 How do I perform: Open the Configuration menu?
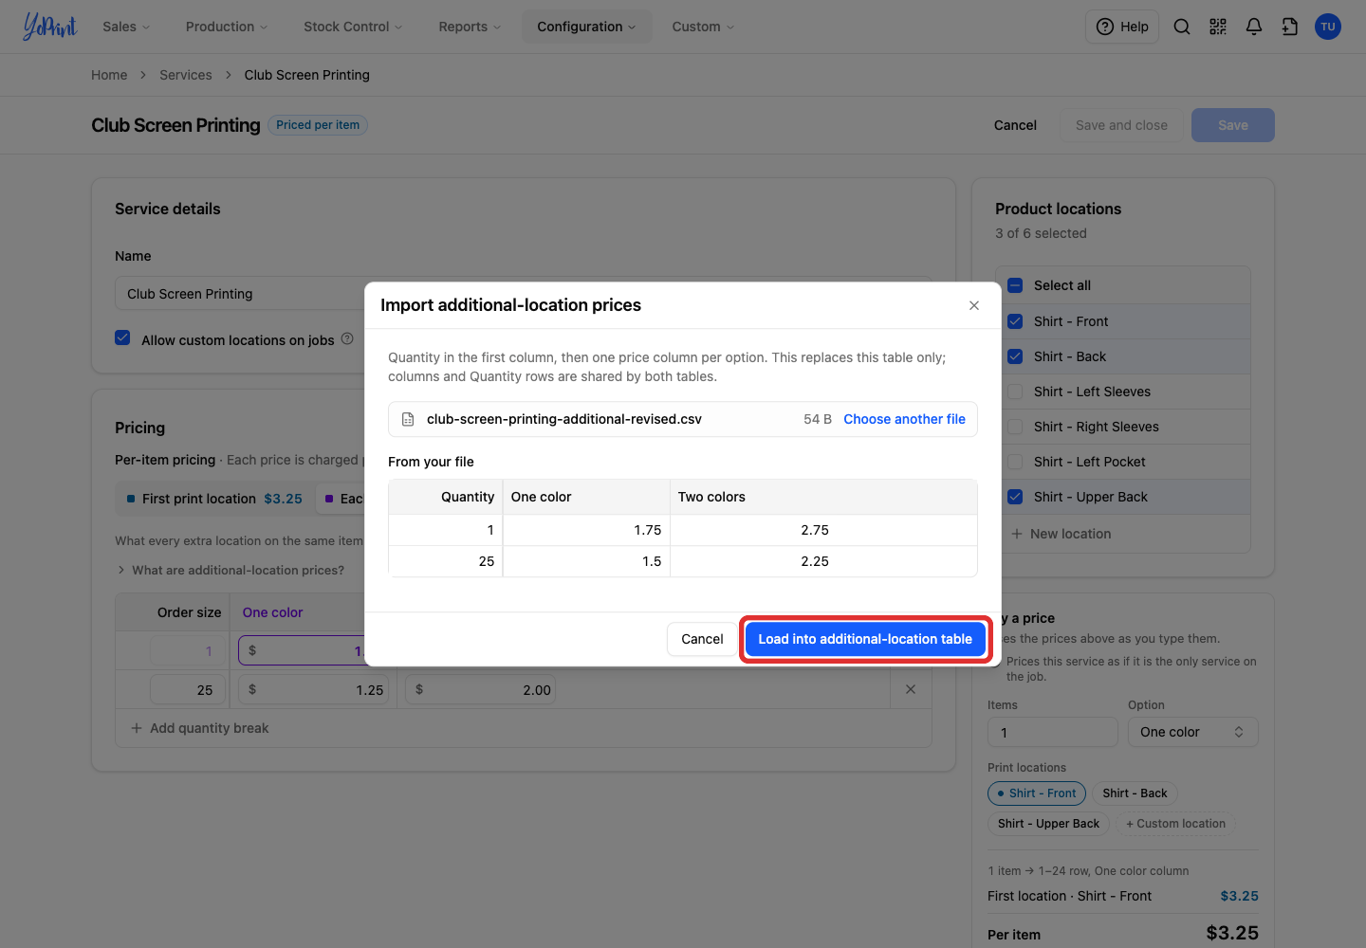click(x=586, y=27)
